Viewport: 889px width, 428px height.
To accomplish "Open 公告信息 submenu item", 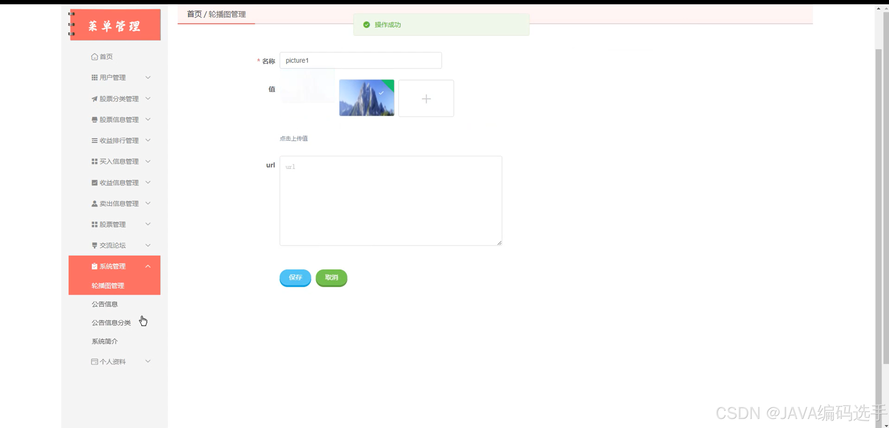I will (104, 304).
